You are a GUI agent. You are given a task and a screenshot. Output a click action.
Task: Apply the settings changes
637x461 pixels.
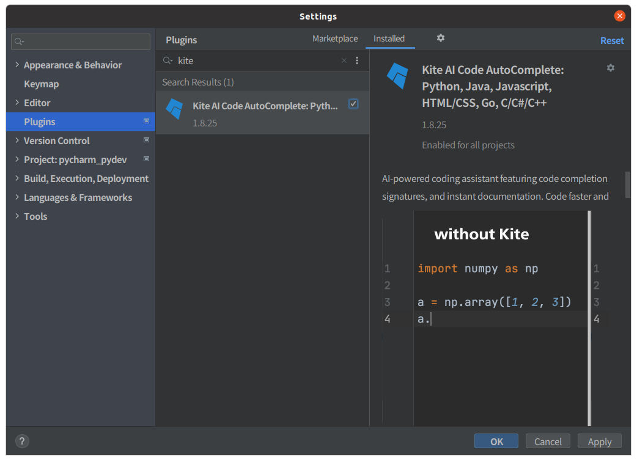[599, 441]
